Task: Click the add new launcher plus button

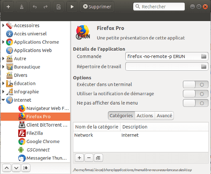Action: [x=8, y=7]
